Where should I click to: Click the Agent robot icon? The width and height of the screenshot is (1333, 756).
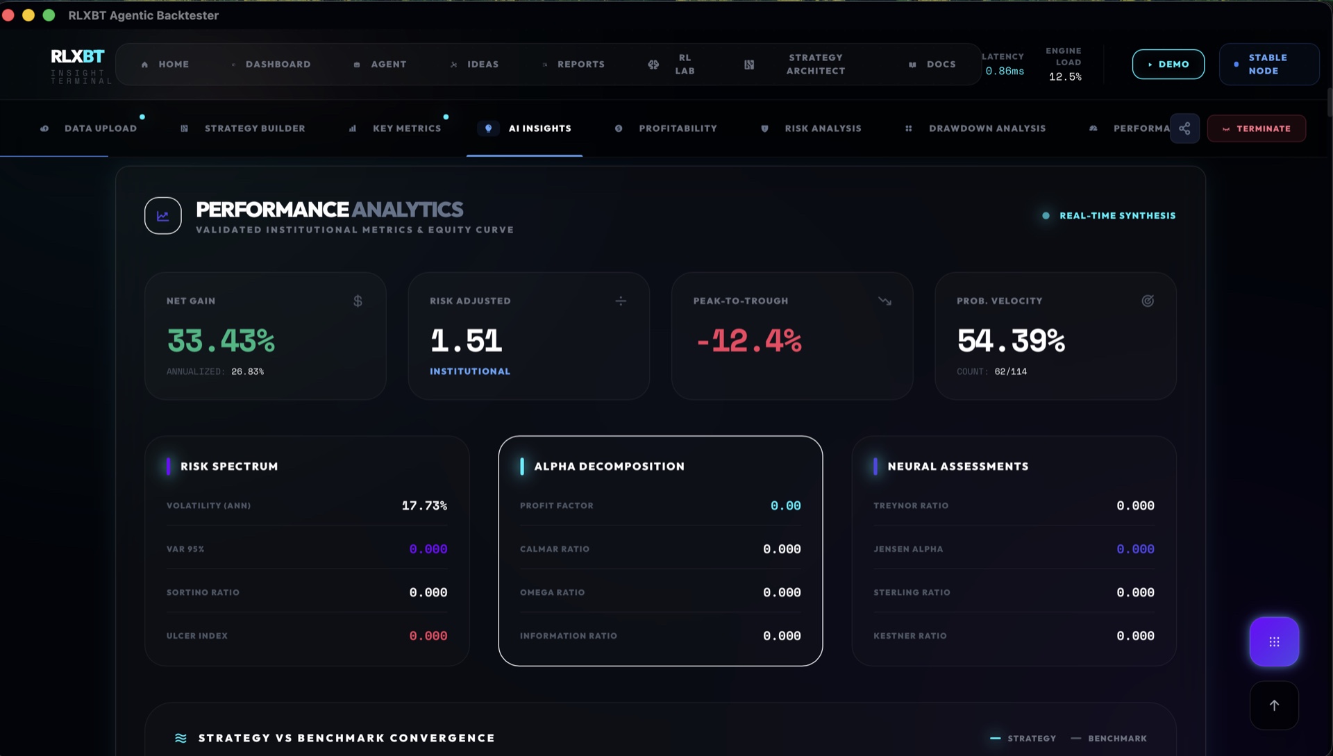pos(357,65)
